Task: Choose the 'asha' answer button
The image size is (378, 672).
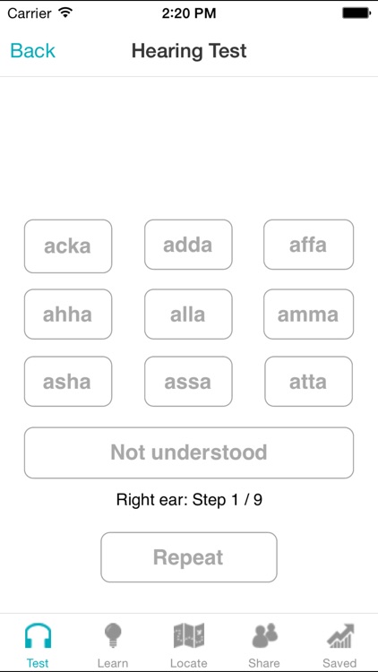Action: (68, 382)
